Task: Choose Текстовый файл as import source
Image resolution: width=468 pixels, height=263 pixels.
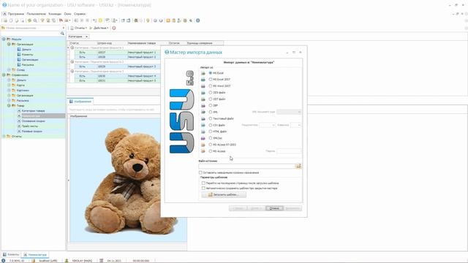Action: click(x=211, y=118)
